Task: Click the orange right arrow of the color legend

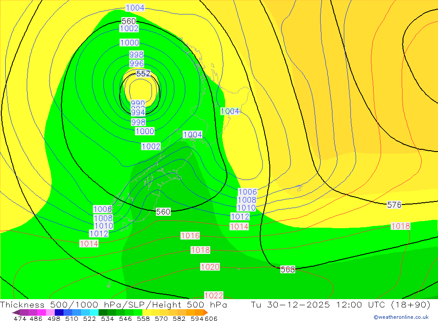Action: (206, 312)
